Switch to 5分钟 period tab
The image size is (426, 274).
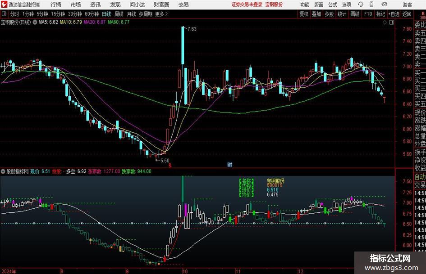[42, 14]
